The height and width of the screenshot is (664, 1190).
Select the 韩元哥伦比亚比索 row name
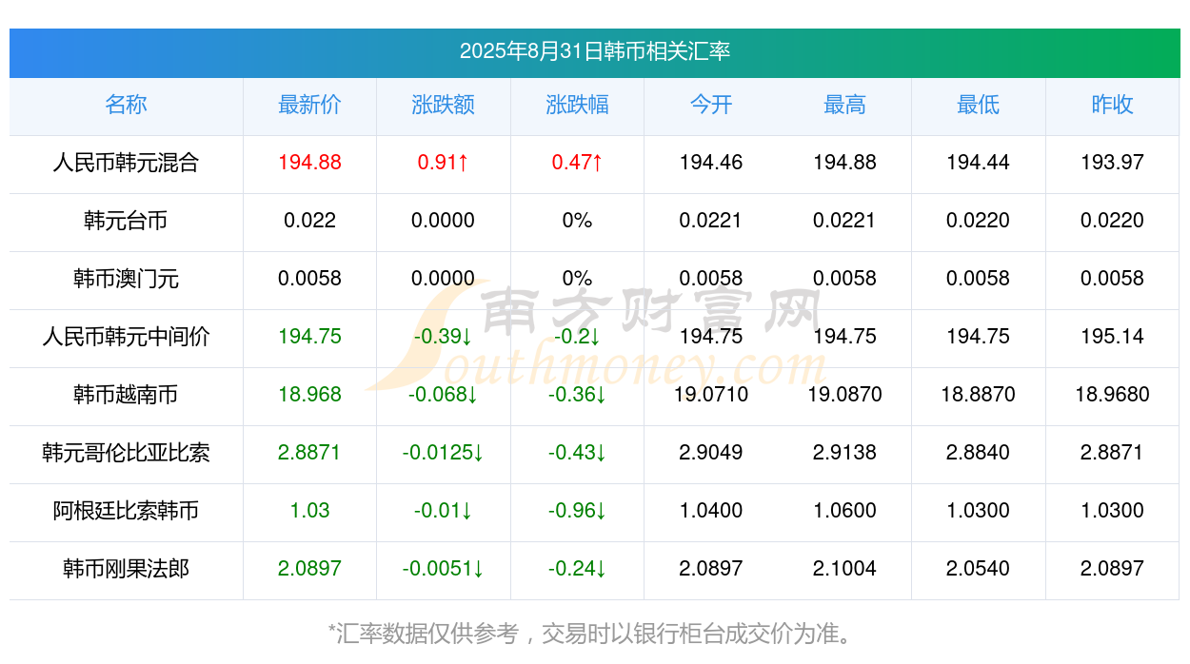pos(126,453)
